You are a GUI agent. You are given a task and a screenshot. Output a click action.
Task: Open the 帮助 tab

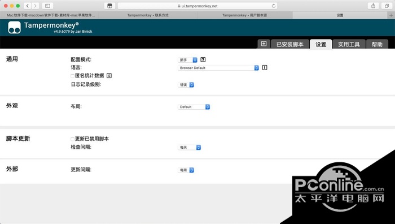coord(377,45)
